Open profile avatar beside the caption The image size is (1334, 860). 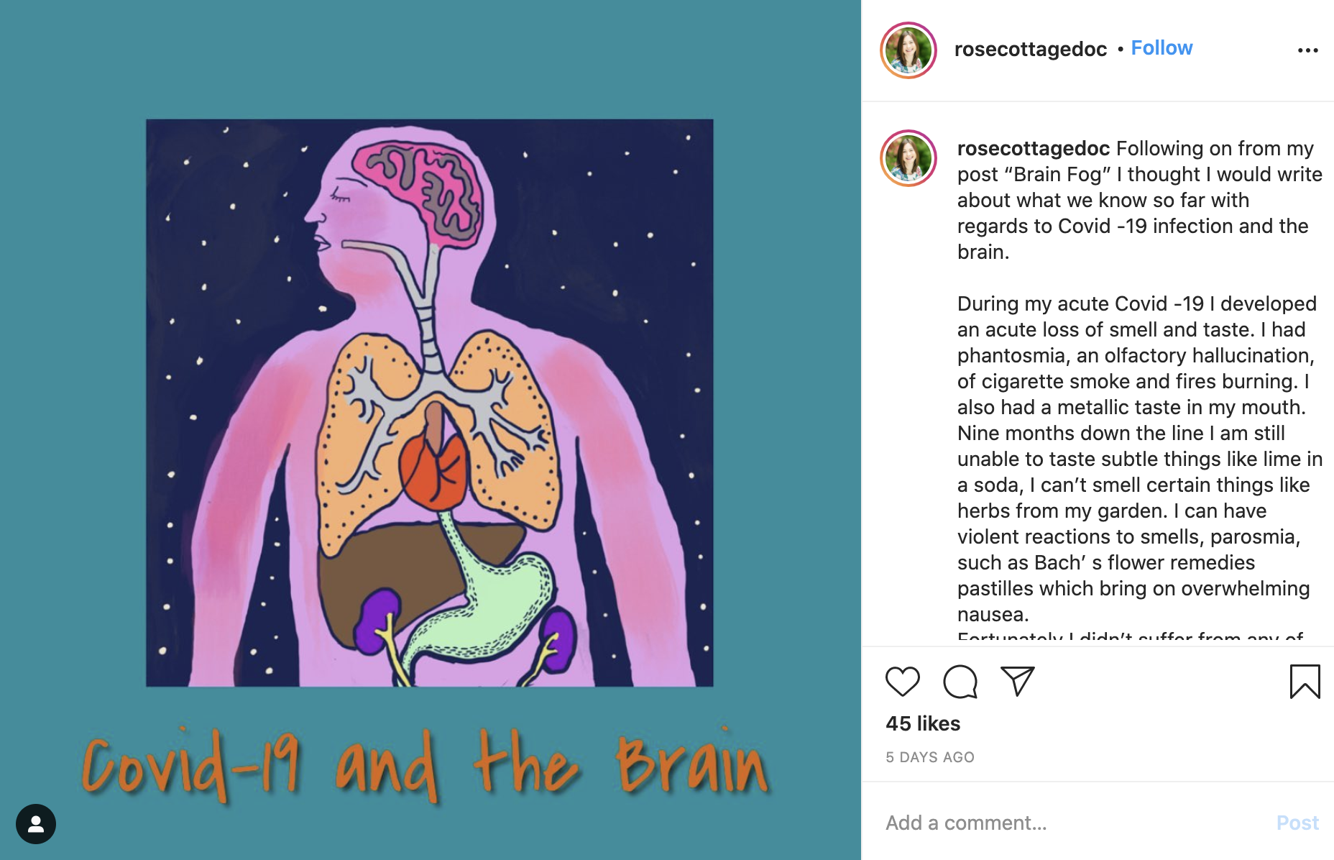click(x=908, y=158)
